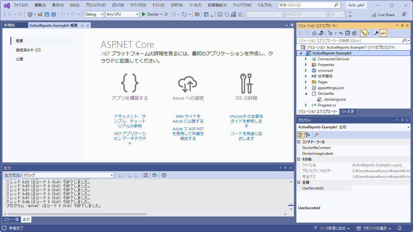Open the 拡張機能(X) menu
The width and height of the screenshot is (413, 232).
pos(217,5)
